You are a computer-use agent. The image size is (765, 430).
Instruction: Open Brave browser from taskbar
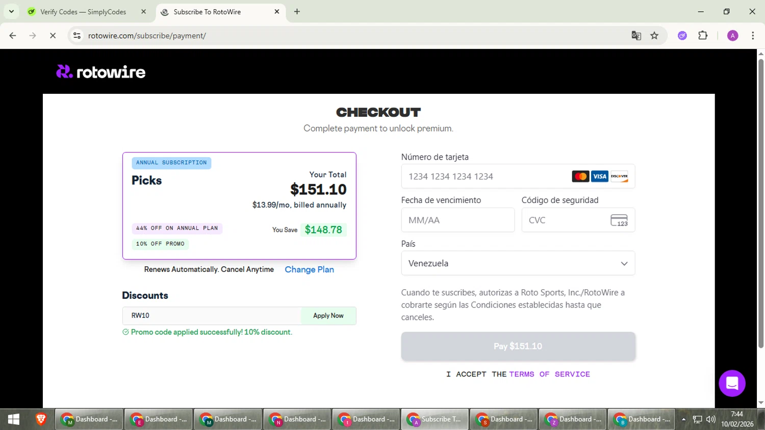coord(41,419)
